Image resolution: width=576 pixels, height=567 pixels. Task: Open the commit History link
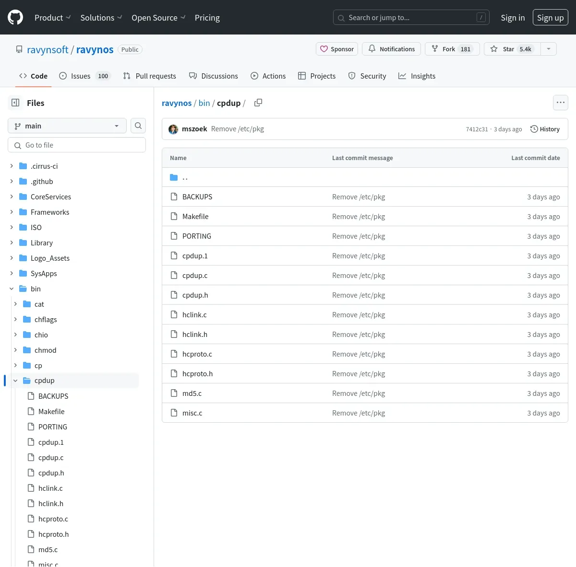[545, 129]
